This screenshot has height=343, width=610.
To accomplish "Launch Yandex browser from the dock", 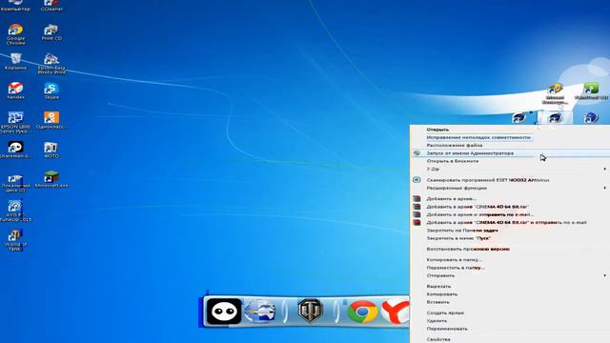I will coord(396,312).
